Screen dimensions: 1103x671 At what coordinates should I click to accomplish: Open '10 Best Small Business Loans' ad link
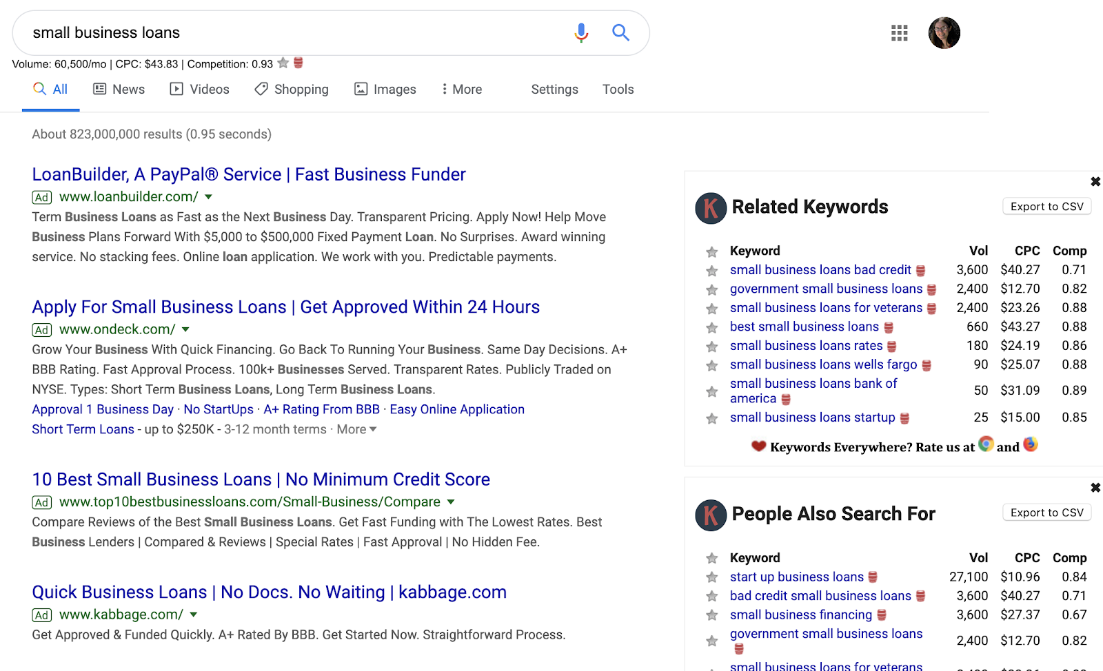coord(261,479)
